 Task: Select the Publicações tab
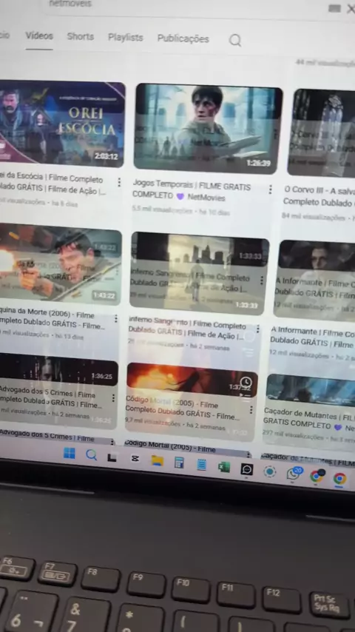[x=183, y=38]
